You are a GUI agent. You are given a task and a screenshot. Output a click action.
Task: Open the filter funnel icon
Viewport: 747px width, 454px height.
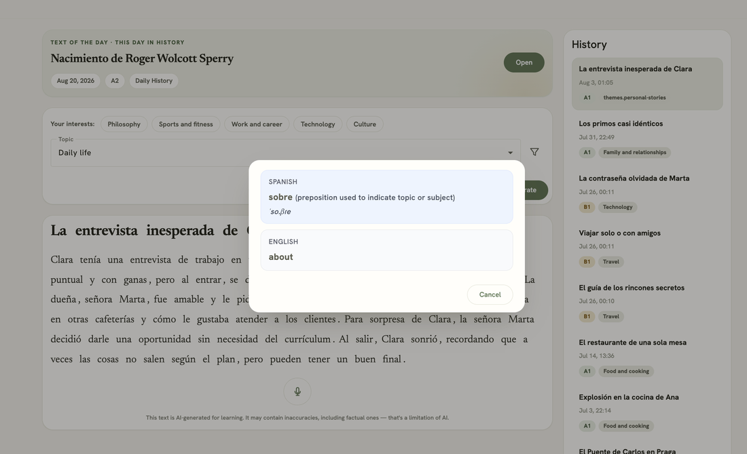point(534,152)
